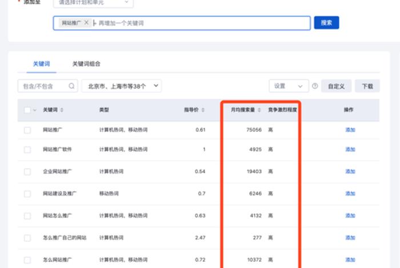Click the search volume value 19403

(254, 171)
